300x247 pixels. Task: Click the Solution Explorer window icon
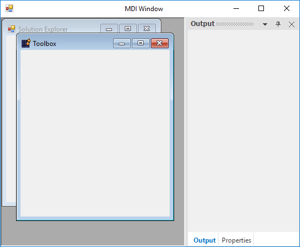point(12,29)
